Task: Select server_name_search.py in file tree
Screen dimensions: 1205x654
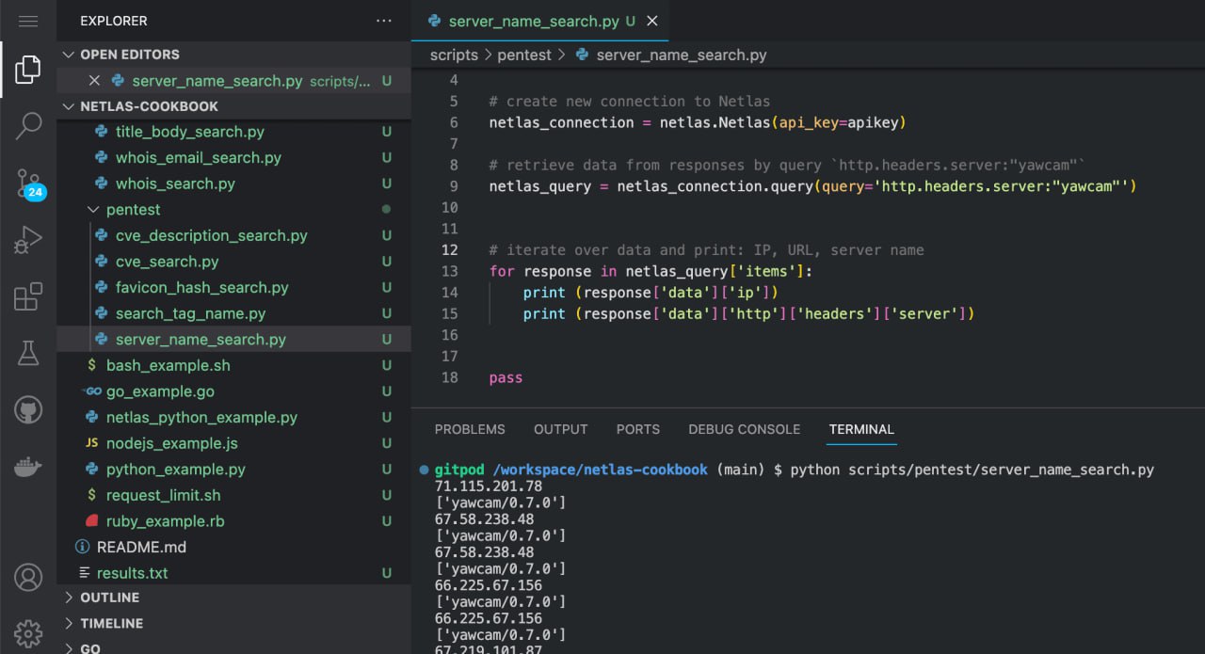Action: pos(233,339)
